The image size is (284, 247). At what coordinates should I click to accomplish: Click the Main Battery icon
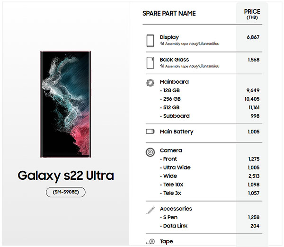click(150, 131)
